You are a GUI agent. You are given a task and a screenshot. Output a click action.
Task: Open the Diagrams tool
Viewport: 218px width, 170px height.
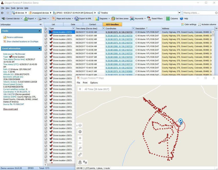[101, 18]
